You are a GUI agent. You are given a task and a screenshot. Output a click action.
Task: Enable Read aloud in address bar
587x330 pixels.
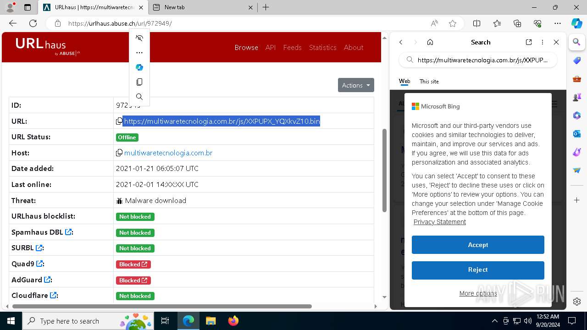pos(434,23)
